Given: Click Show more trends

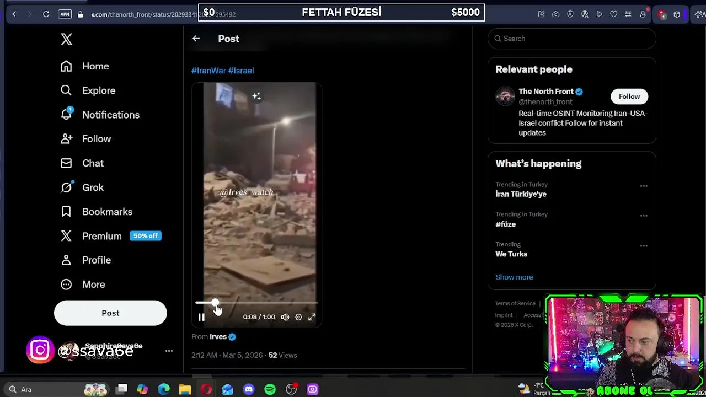Looking at the screenshot, I should [514, 277].
